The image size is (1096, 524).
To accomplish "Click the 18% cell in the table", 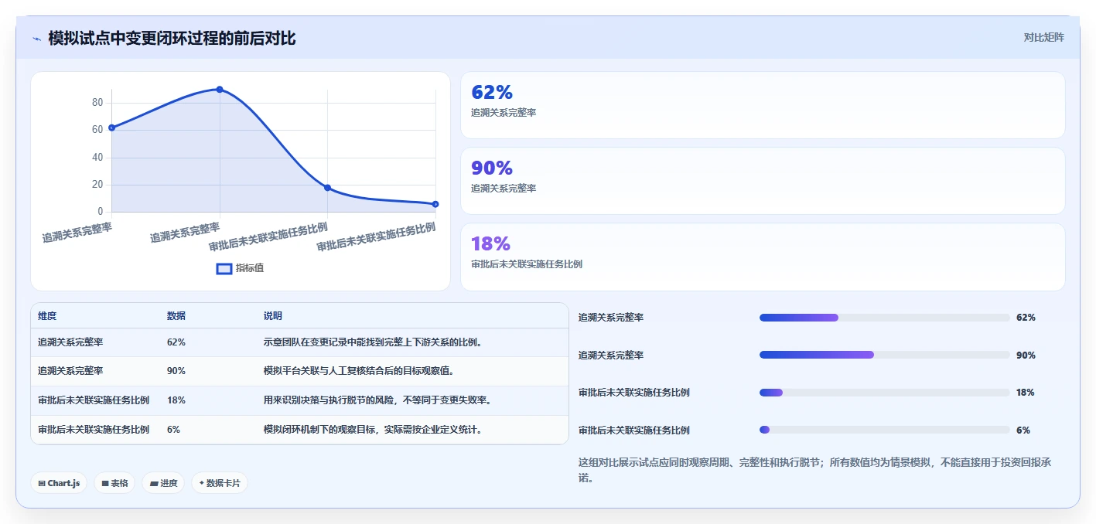I will click(176, 400).
